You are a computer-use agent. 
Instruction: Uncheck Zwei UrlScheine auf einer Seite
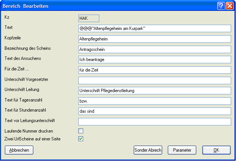(x=81, y=139)
